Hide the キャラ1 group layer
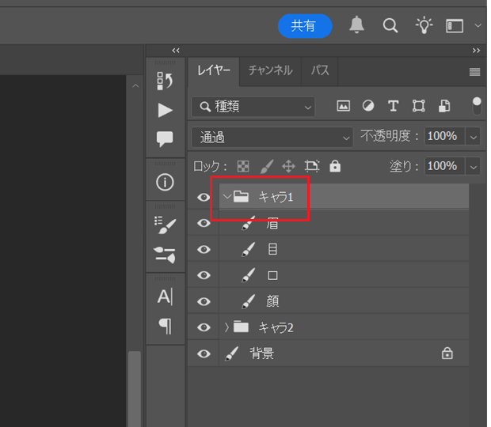 click(x=204, y=197)
